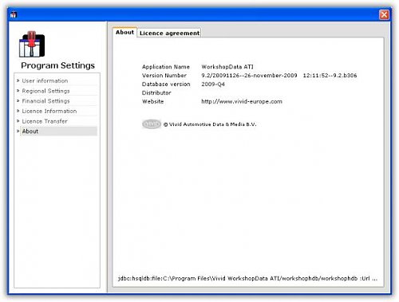Screen dimensions: 399x302
Task: Click the arrow beside Licence Information
Action: point(18,111)
